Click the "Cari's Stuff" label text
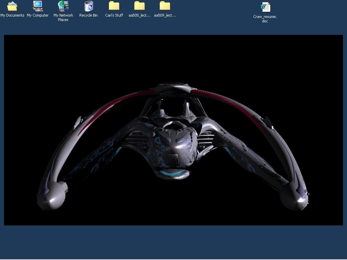Screen dimensions: 347x260 pos(114,15)
